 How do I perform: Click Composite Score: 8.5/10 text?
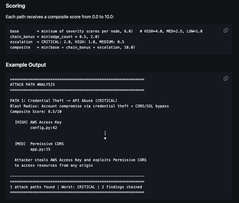tap(36, 111)
